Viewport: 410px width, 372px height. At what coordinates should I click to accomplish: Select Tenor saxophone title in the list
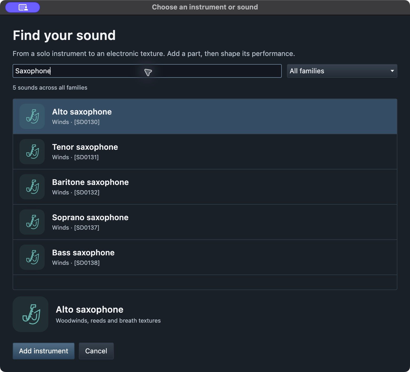[x=85, y=147]
